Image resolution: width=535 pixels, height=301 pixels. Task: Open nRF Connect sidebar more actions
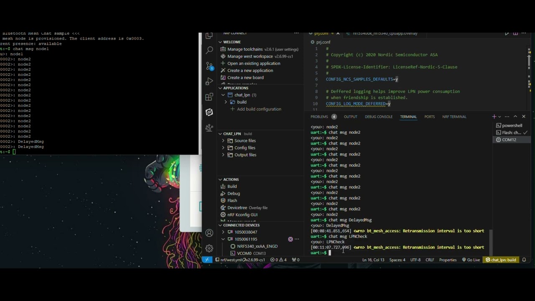[296, 33]
